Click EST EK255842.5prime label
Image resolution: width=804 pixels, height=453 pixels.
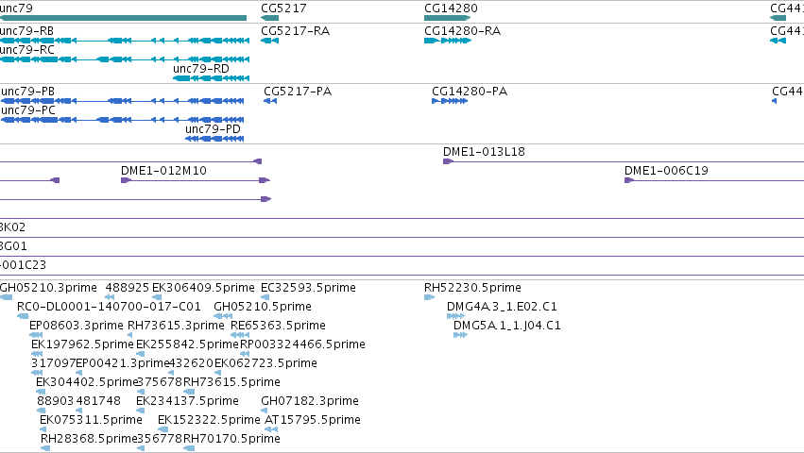point(188,344)
